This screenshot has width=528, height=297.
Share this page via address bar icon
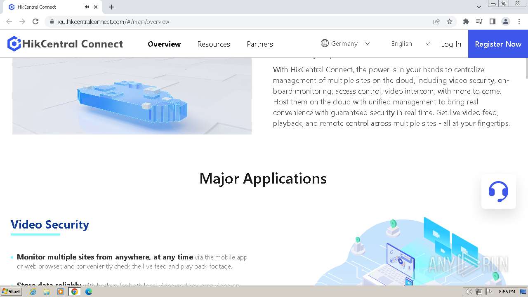[436, 21]
